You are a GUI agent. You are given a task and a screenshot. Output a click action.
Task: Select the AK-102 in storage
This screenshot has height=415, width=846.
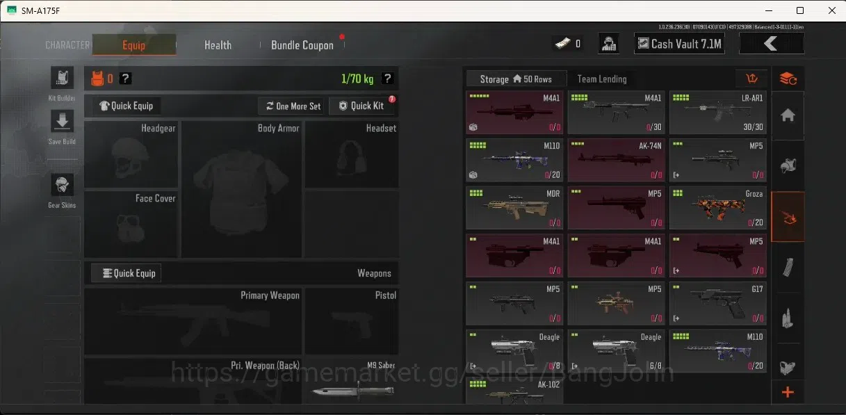(x=514, y=390)
